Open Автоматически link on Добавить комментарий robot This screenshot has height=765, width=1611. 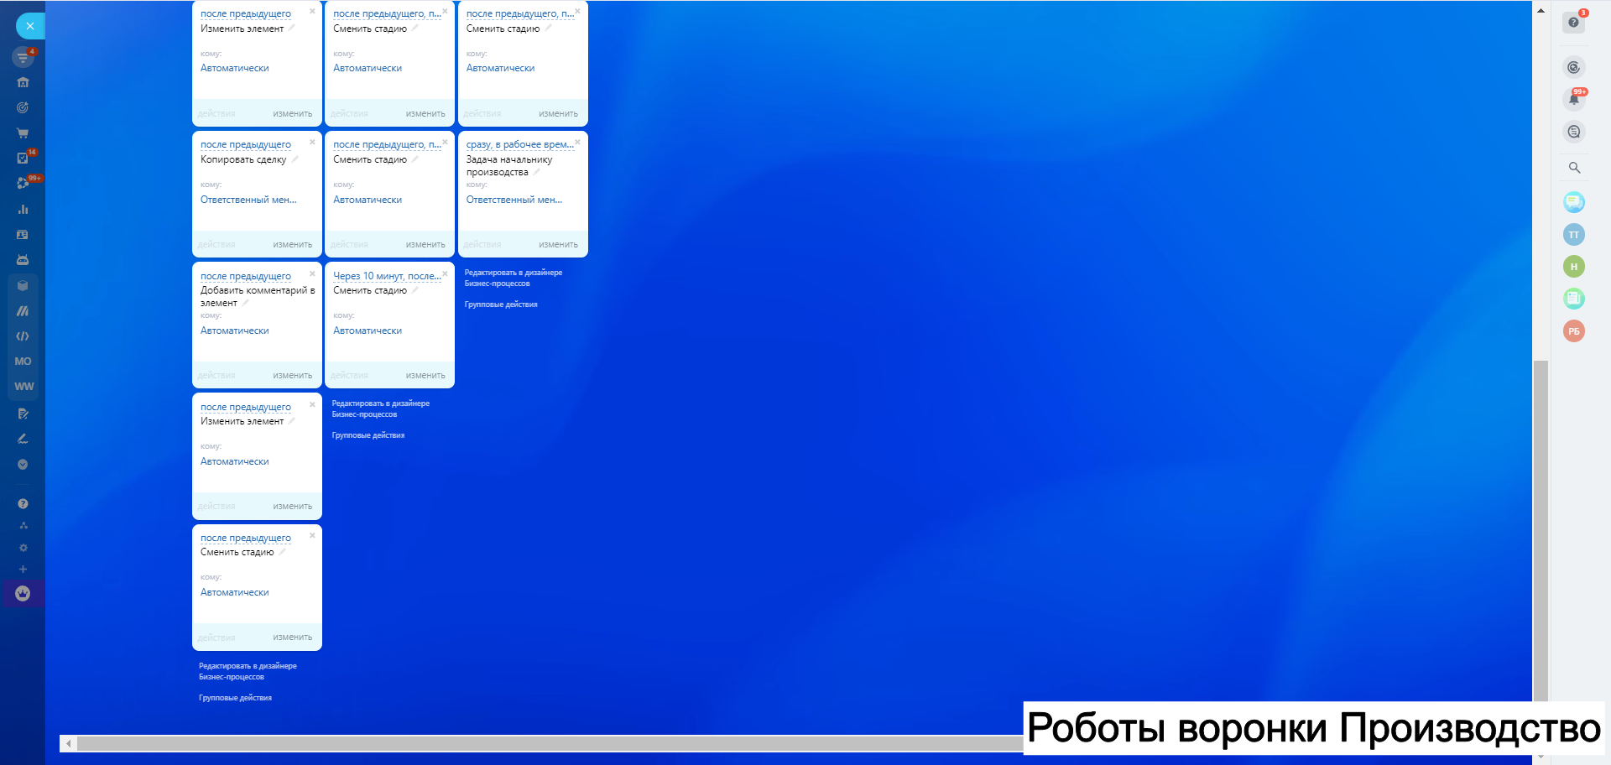pos(235,330)
